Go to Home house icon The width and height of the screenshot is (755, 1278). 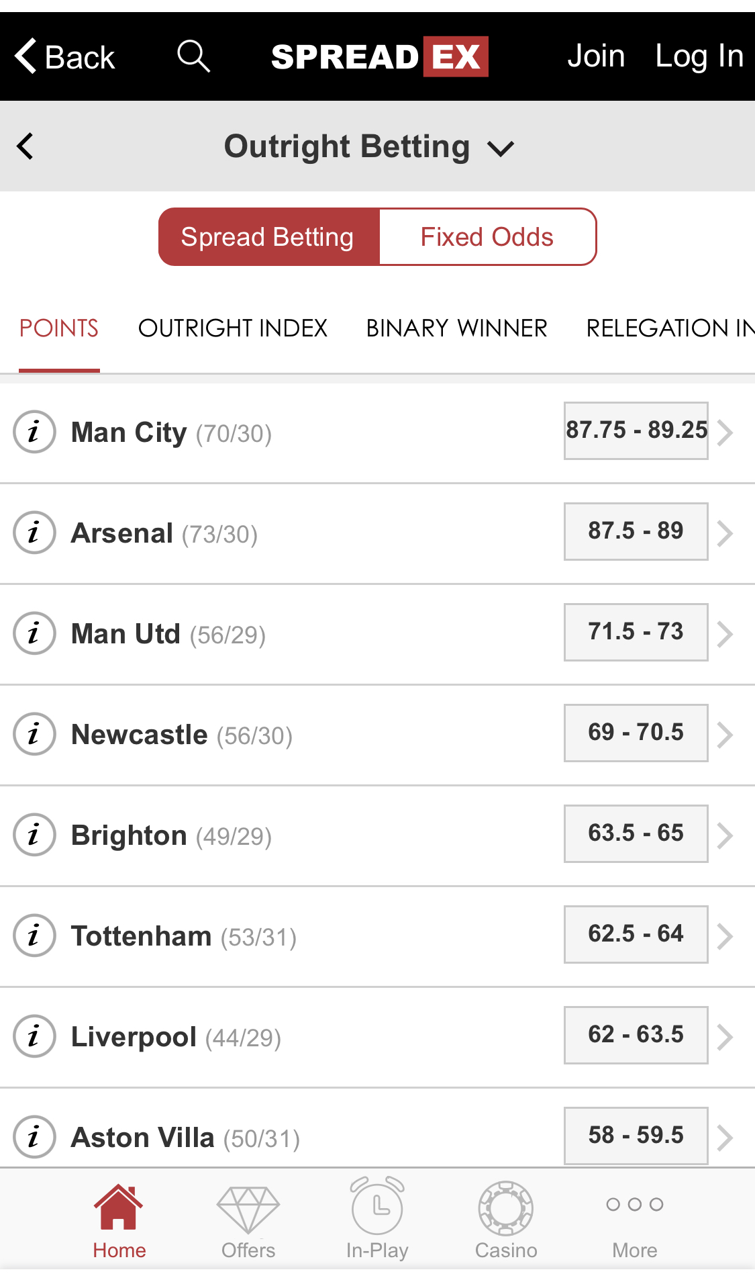pyautogui.click(x=119, y=1207)
